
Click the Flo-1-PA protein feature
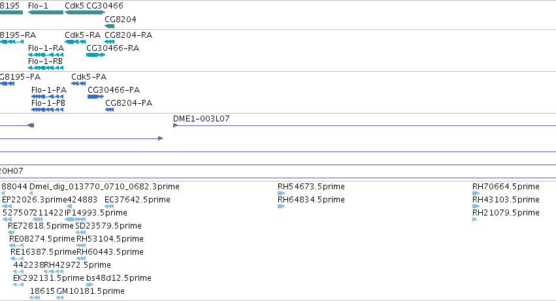pyautogui.click(x=47, y=97)
